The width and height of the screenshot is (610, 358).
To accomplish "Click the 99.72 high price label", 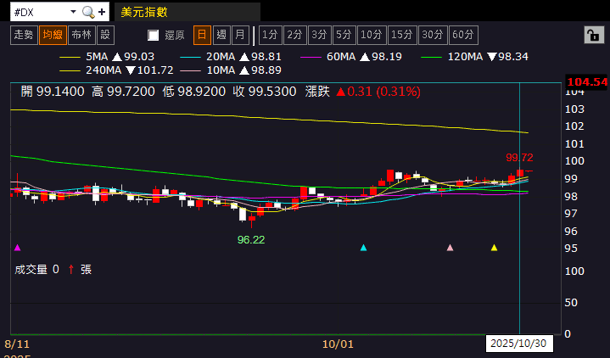I will point(519,158).
